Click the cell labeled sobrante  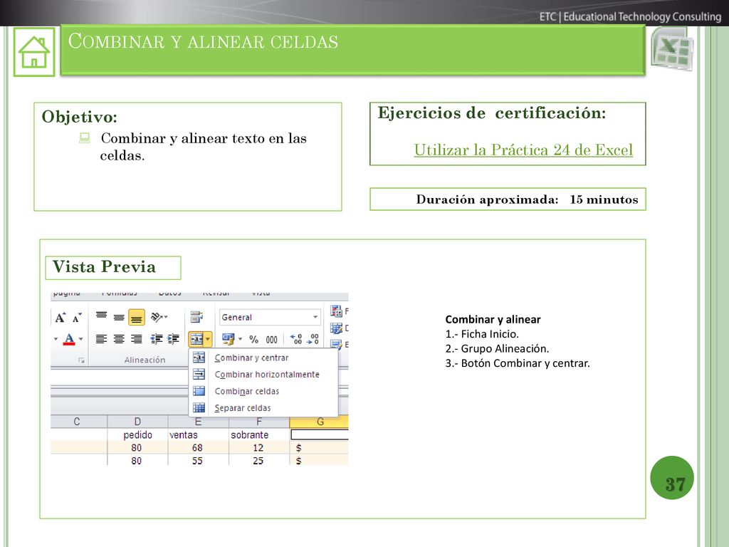coord(259,435)
